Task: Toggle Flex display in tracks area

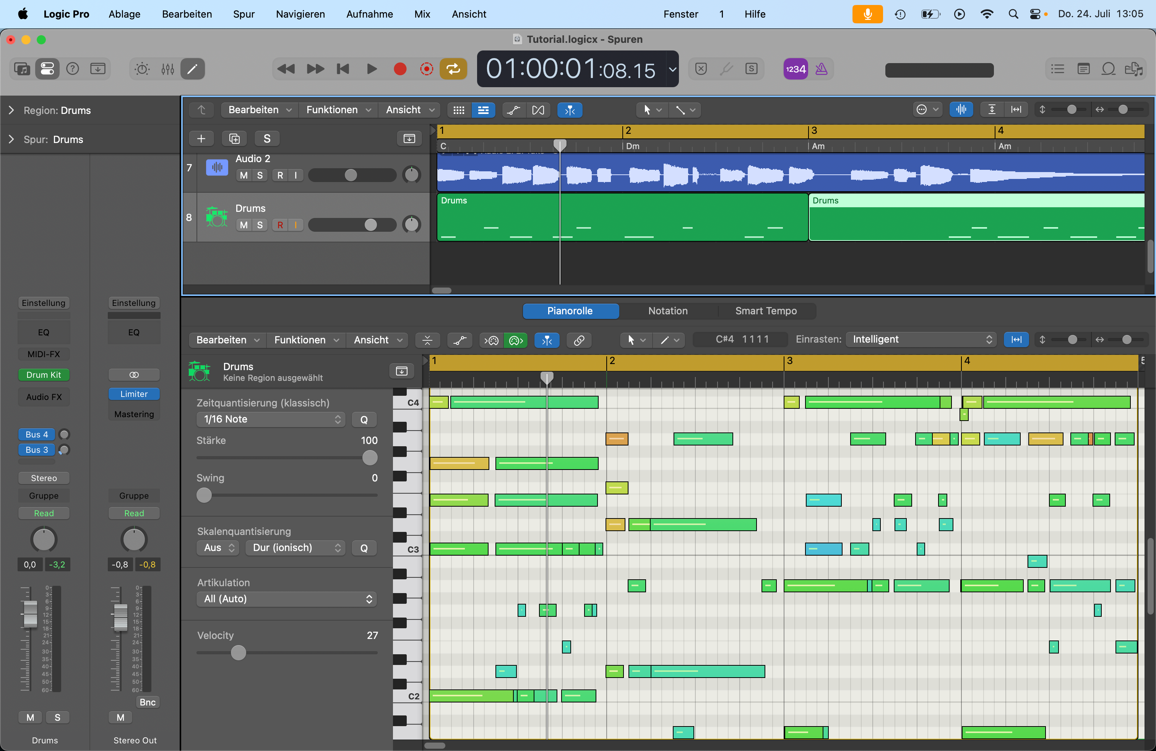Action: 538,110
